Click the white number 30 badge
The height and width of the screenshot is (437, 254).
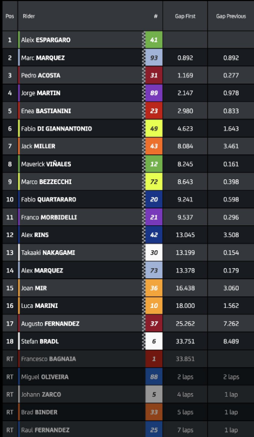point(153,252)
